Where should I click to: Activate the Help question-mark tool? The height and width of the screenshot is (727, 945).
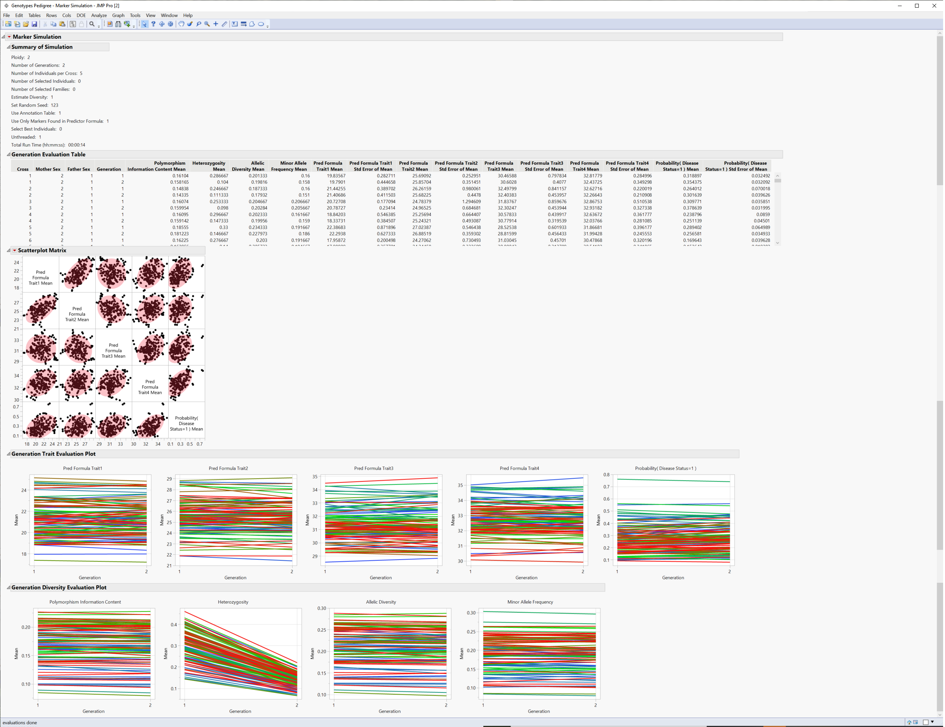coord(154,24)
